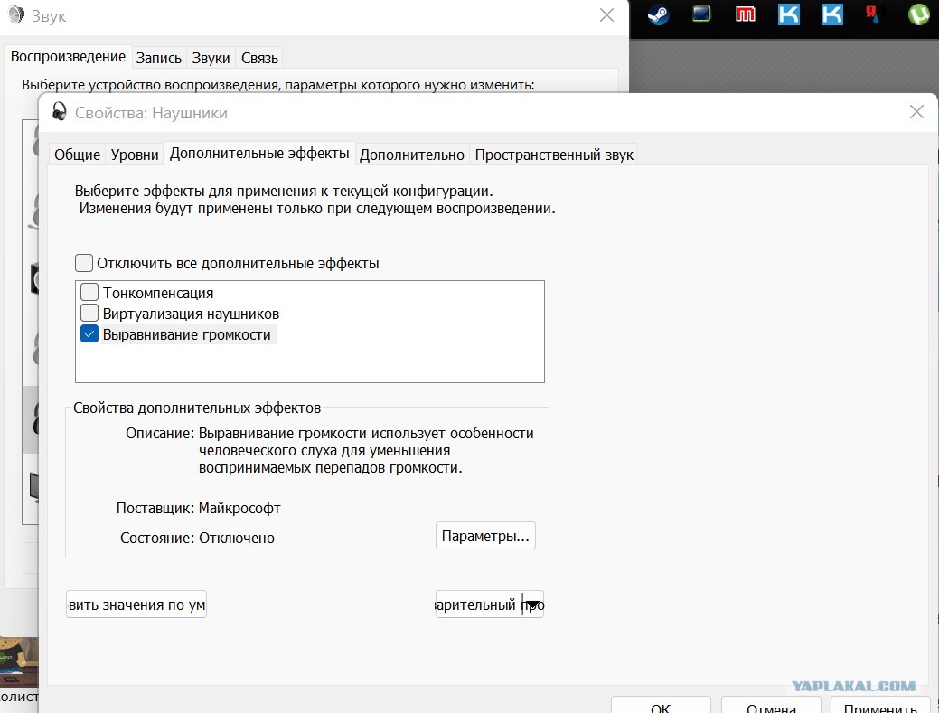Open the 'Пространственный звук' tab
The height and width of the screenshot is (713, 939).
(x=554, y=155)
